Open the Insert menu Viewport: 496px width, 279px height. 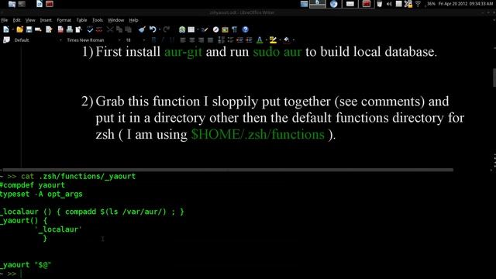(46, 20)
